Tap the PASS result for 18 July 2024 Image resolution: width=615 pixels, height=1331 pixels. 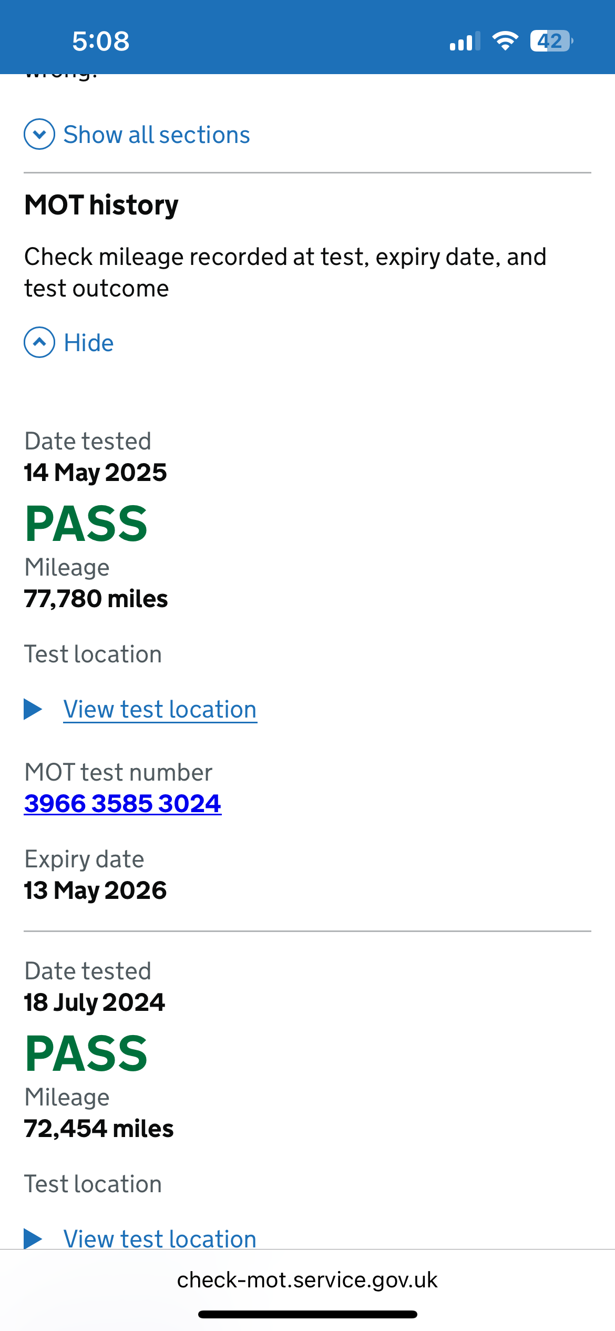click(86, 1053)
